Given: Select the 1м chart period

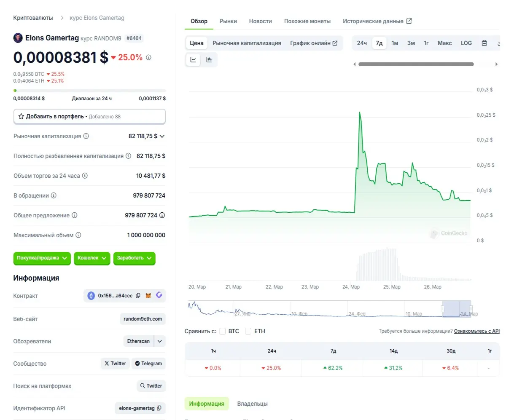Looking at the screenshot, I should point(395,43).
